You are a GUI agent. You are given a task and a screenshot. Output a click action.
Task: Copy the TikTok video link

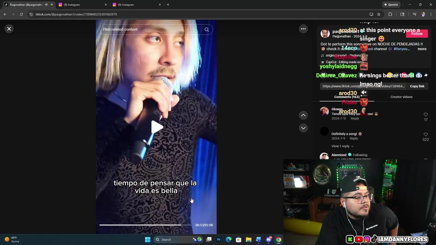click(x=417, y=86)
